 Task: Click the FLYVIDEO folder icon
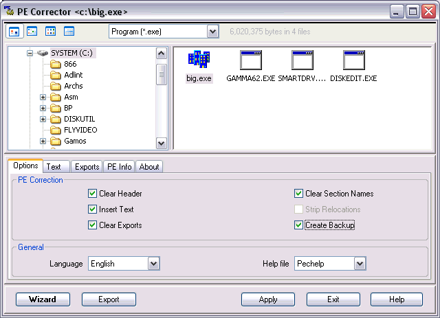[x=56, y=130]
